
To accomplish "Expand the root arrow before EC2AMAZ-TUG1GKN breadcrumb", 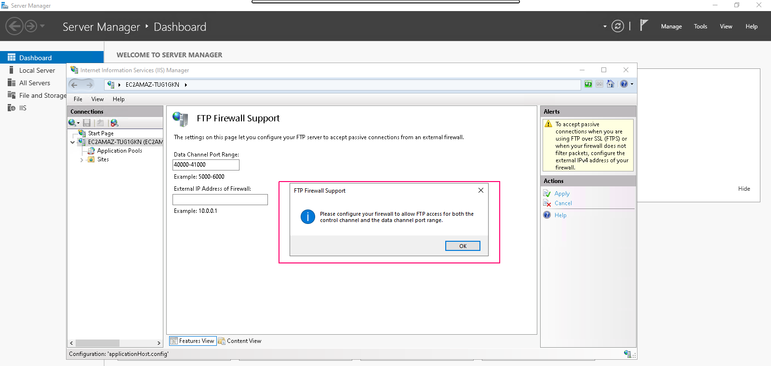I will point(120,85).
